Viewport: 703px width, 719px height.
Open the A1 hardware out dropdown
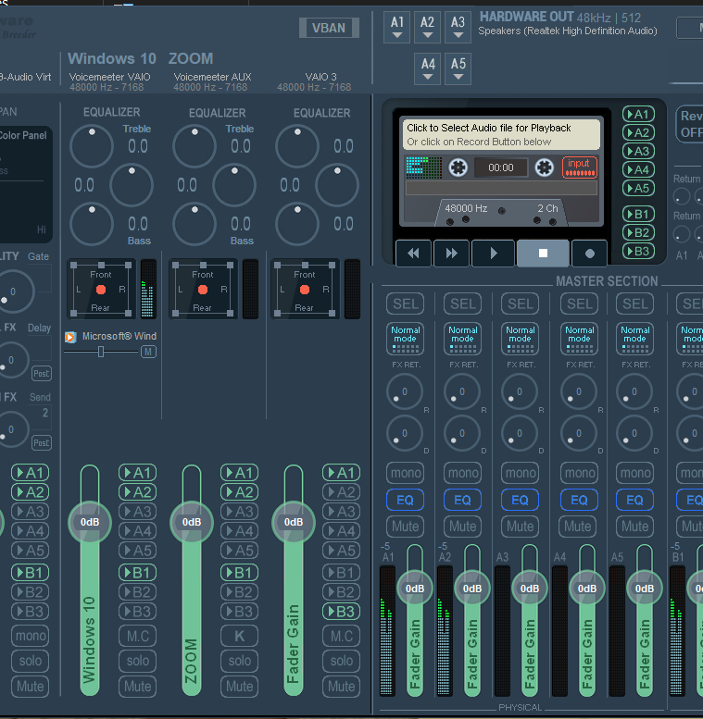coord(397,27)
